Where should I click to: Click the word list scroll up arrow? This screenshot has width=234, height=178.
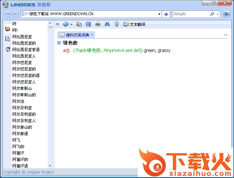pos(50,23)
